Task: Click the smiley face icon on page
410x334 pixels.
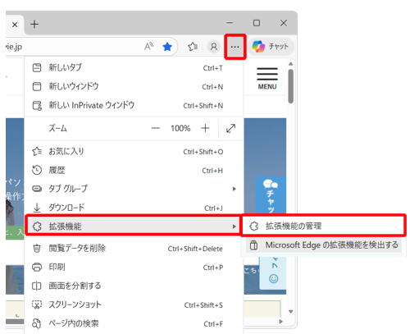Action: [x=274, y=279]
